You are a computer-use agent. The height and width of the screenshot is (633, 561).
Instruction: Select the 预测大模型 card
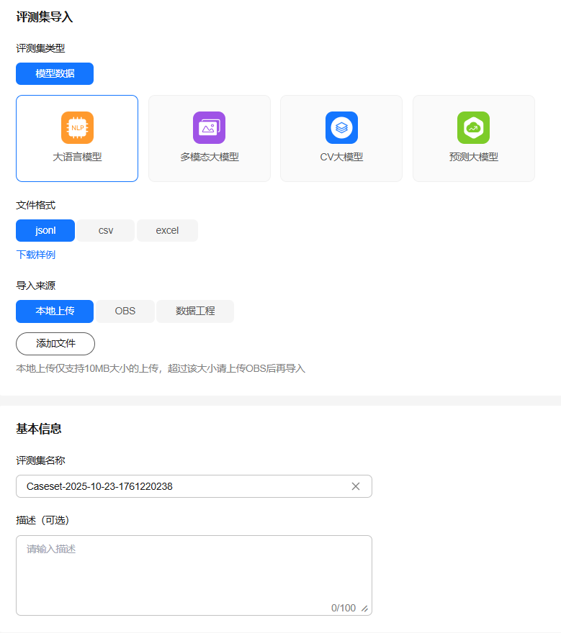473,157
